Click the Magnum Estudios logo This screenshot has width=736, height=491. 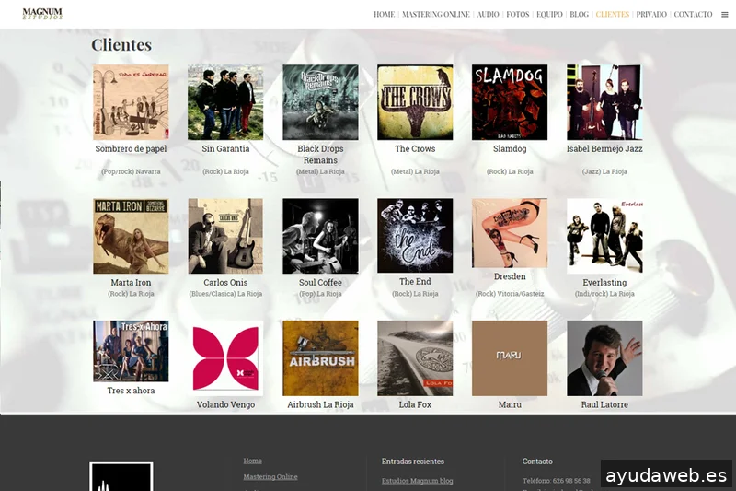[x=42, y=14]
